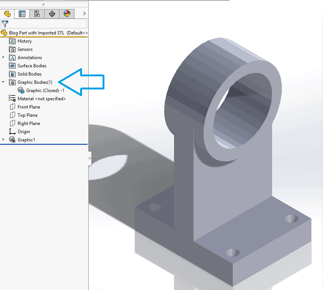Viewport: 323px width, 290px height.
Task: Open the DisplayManager appearance tab
Action: pyautogui.click(x=67, y=14)
